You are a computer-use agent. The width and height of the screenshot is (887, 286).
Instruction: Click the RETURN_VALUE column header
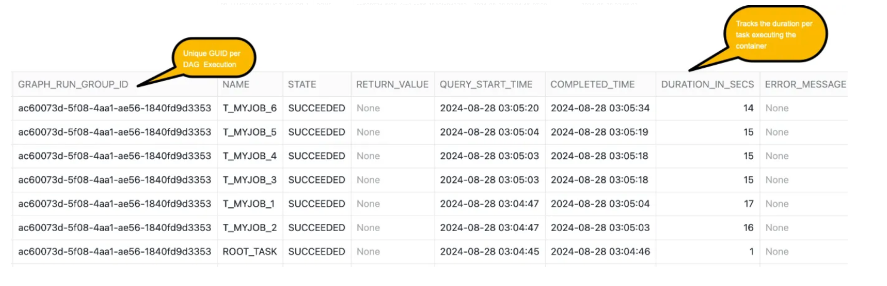tap(392, 85)
